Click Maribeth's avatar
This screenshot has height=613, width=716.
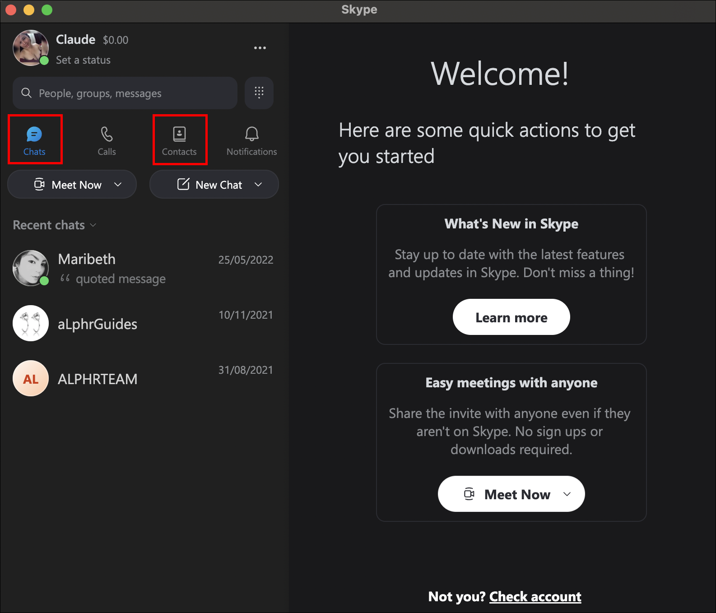[x=31, y=268]
